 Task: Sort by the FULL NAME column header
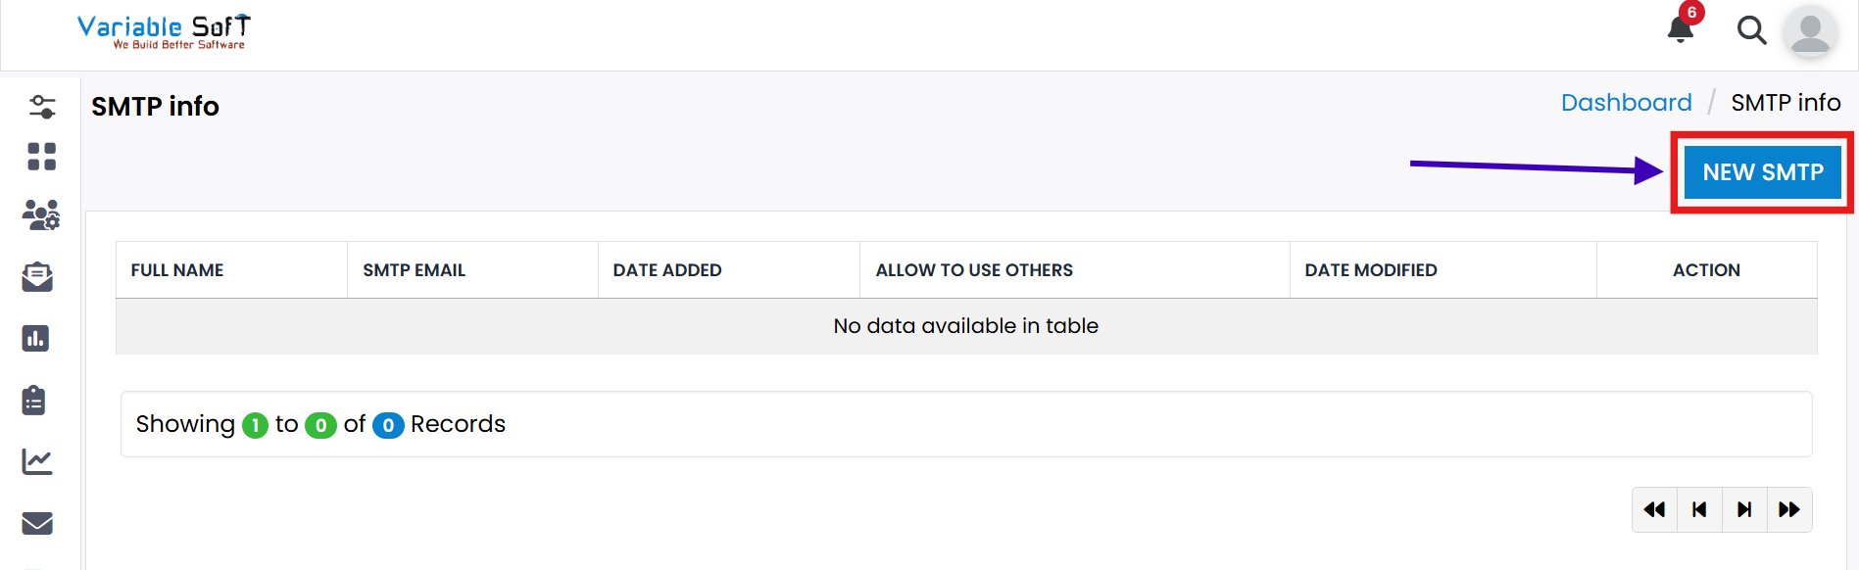click(x=177, y=270)
